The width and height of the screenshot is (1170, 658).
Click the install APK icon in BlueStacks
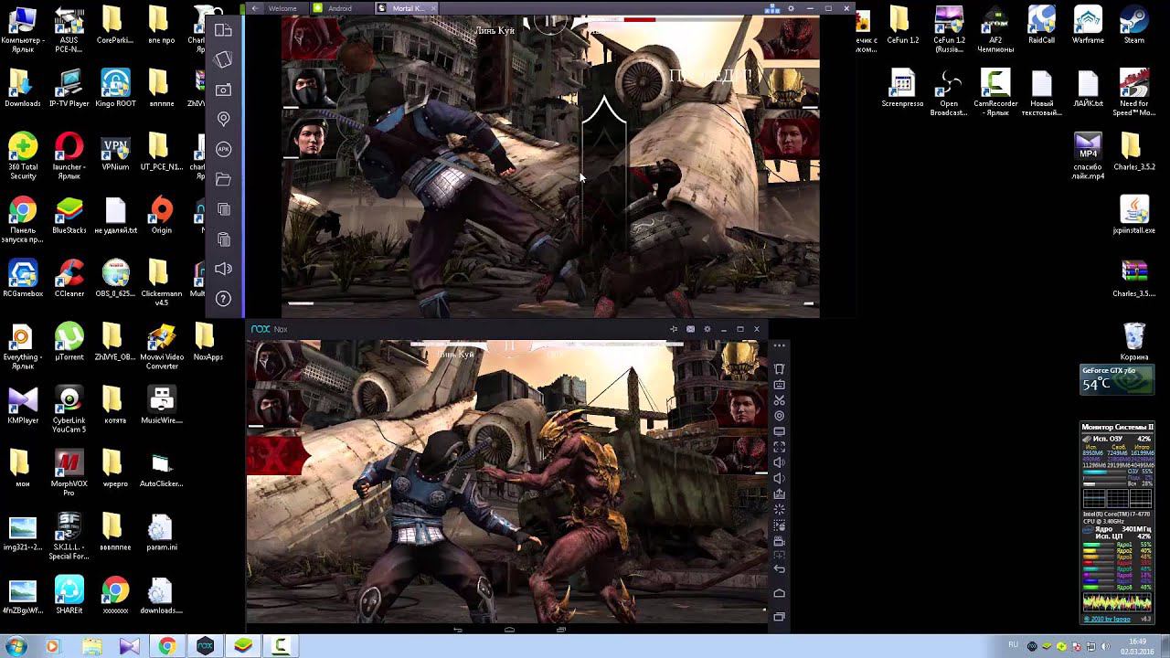[224, 149]
